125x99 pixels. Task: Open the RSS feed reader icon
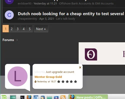click(x=63, y=97)
